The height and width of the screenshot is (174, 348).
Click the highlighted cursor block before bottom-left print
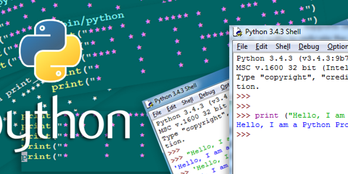click(x=24, y=157)
